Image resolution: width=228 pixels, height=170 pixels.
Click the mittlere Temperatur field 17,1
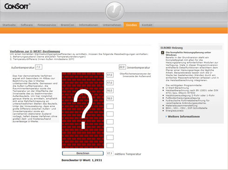click(x=110, y=154)
